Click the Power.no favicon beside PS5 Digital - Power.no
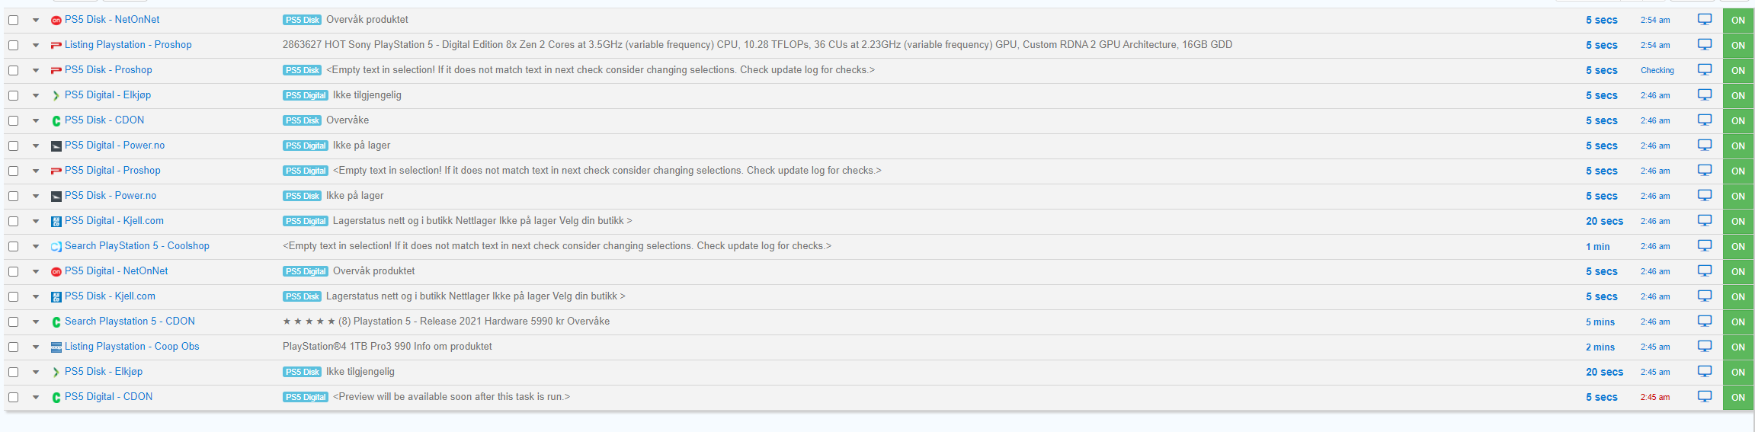1755x432 pixels. (x=56, y=146)
